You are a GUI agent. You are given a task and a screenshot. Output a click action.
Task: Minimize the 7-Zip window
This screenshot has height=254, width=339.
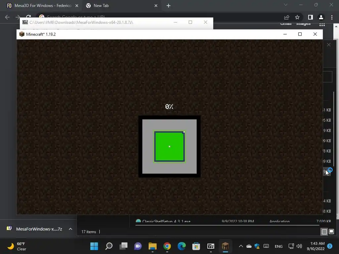175,22
